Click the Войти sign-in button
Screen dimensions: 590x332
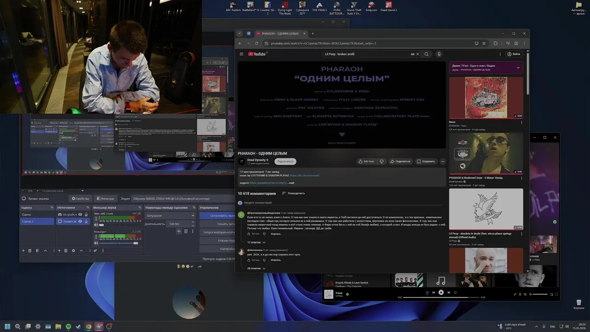[x=513, y=54]
